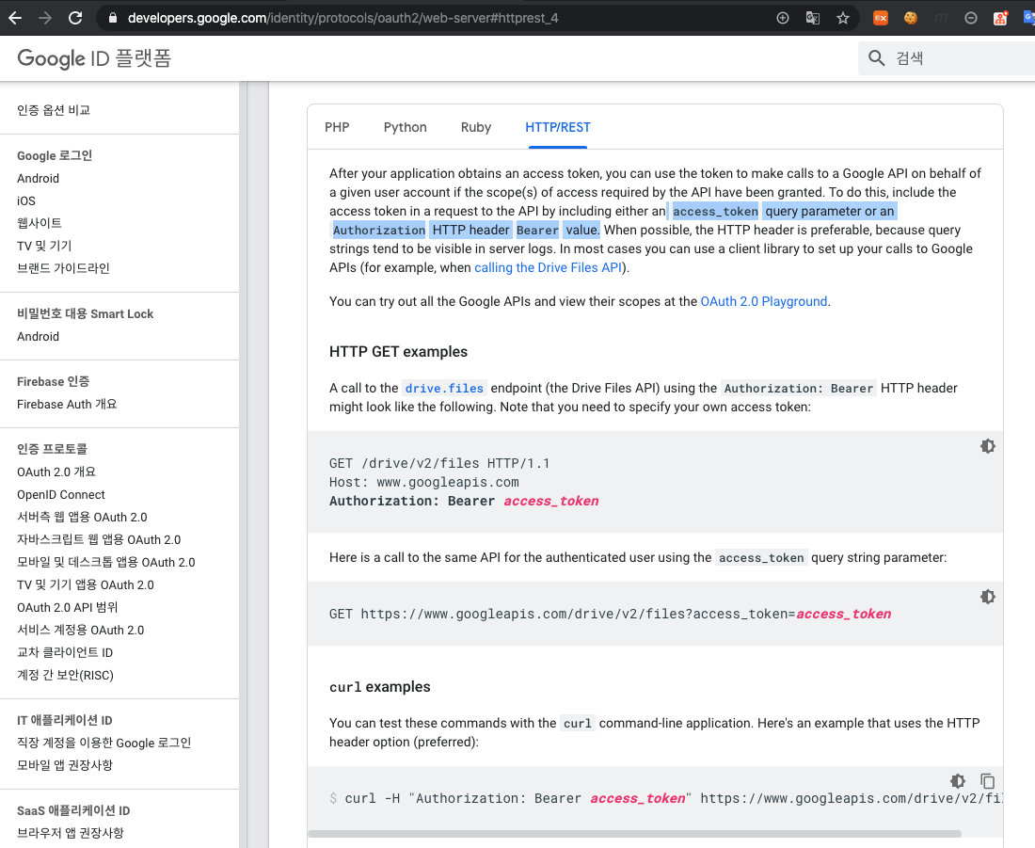Click the drive.files code link
This screenshot has width=1035, height=848.
point(444,389)
